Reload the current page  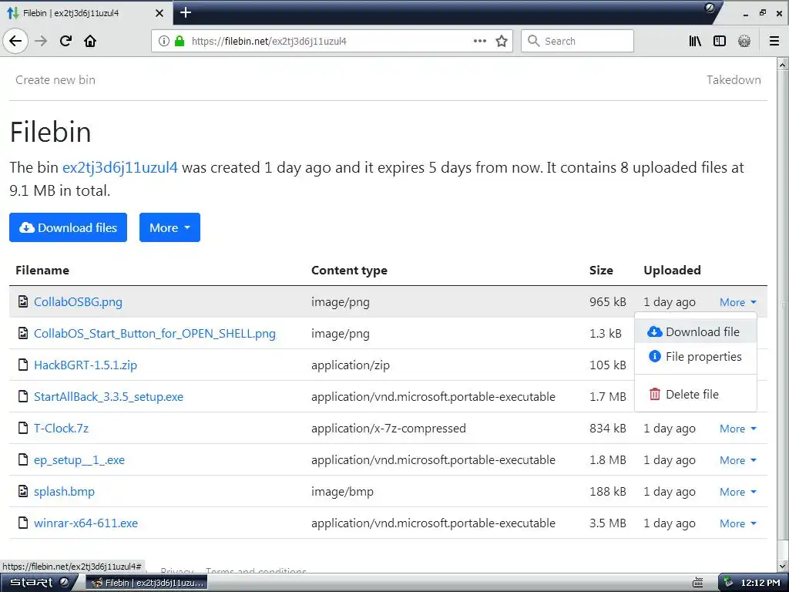pos(65,41)
